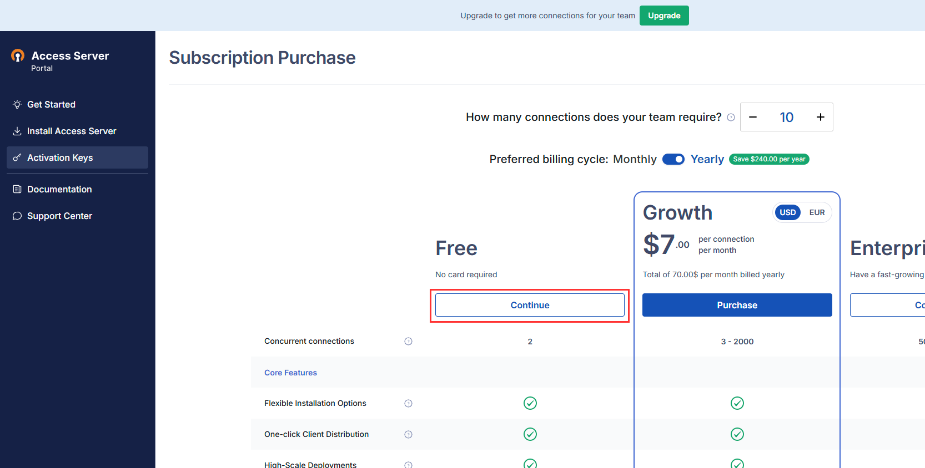Open Documentation in the sidebar
Image resolution: width=925 pixels, height=468 pixels.
77,189
